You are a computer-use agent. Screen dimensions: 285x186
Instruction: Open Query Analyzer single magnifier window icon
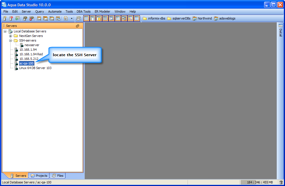(x=39, y=18)
